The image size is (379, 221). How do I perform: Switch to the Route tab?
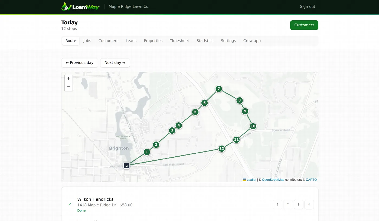[71, 41]
